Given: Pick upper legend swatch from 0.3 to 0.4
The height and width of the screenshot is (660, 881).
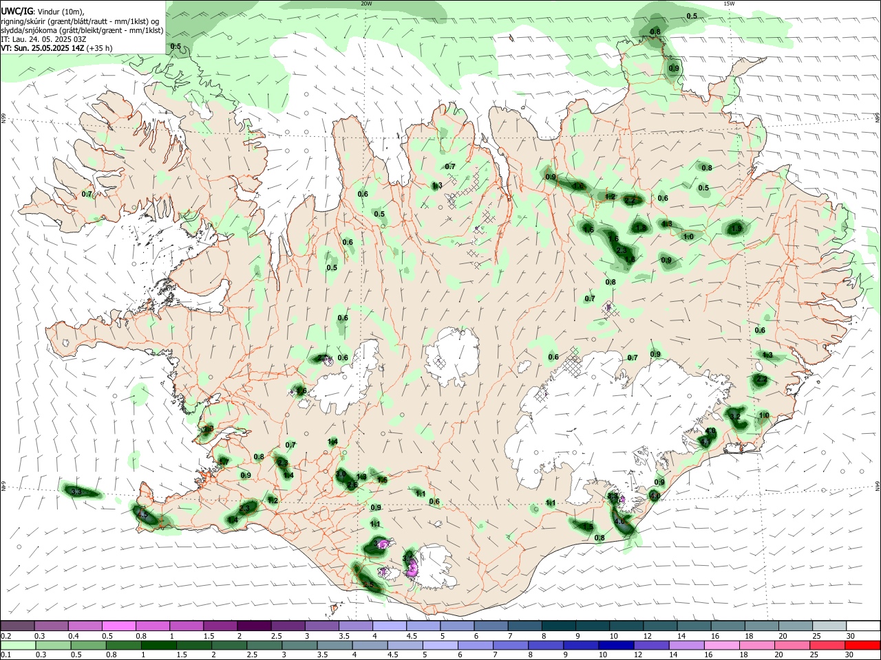Looking at the screenshot, I should coord(51,626).
